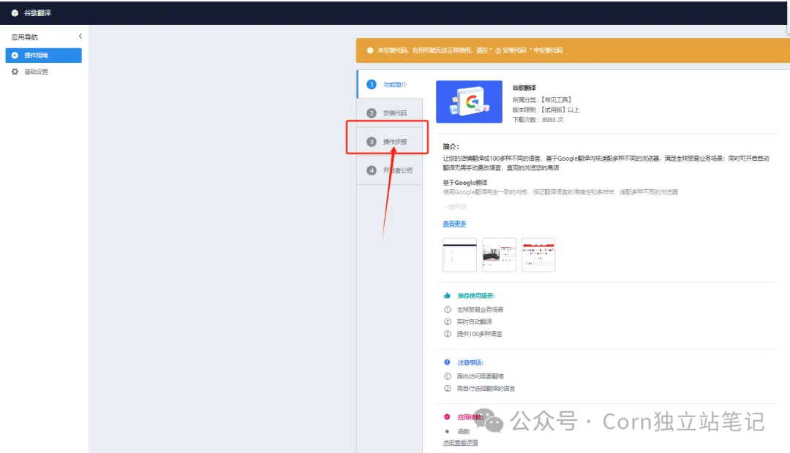The image size is (790, 453).
Task: Switch to the 操作步骤 step tab
Action: (x=389, y=142)
